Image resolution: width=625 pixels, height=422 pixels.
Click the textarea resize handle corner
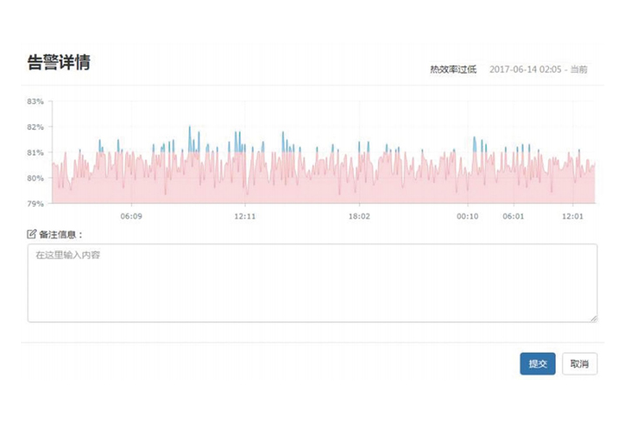click(593, 318)
